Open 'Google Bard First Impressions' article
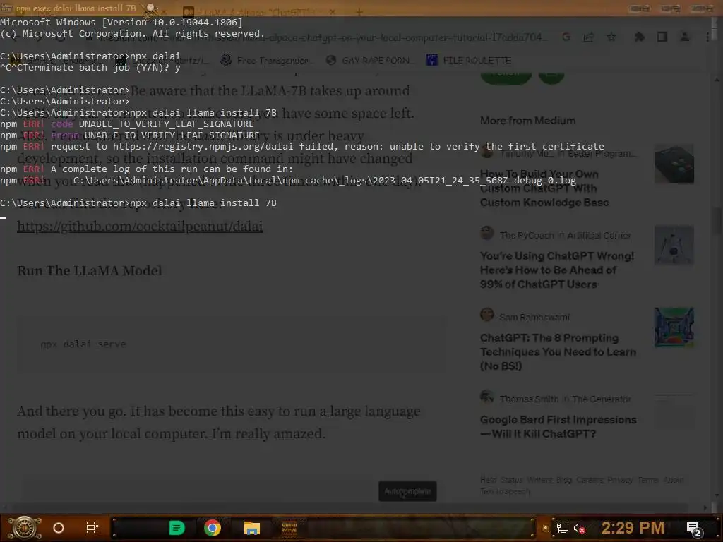The image size is (723, 542). click(x=558, y=427)
